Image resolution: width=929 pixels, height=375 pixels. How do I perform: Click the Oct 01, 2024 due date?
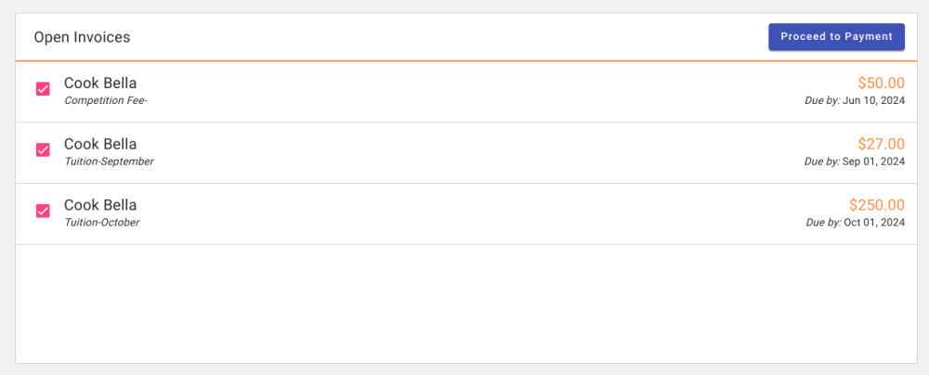[873, 223]
